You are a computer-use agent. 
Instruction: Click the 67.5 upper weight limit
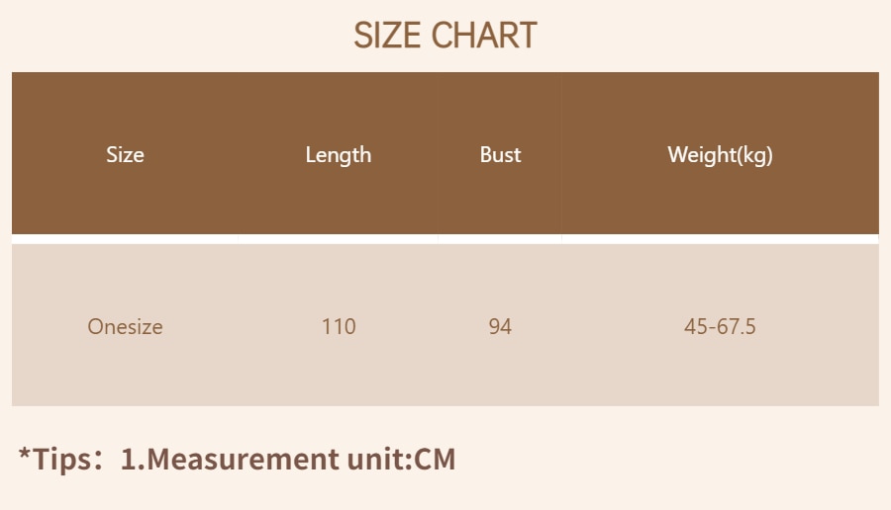(737, 326)
